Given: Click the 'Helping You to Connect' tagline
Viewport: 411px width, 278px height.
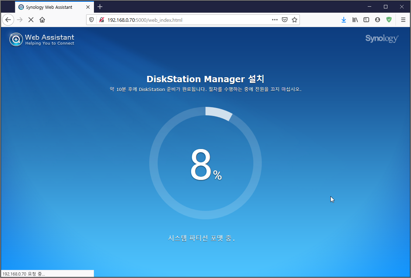Looking at the screenshot, I should (x=50, y=44).
